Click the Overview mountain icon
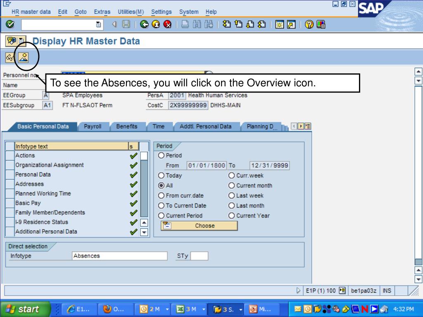Image resolution: width=423 pixels, height=317 pixels. pos(24,57)
